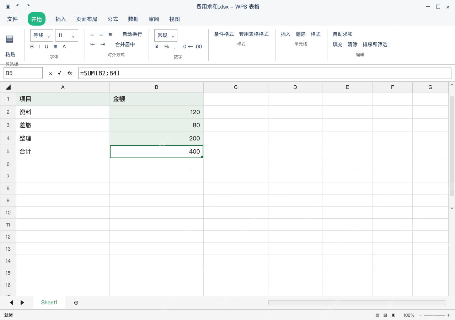Switch to the 公式 ribbon tab
Screen dimensions: 455x320
coord(113,19)
